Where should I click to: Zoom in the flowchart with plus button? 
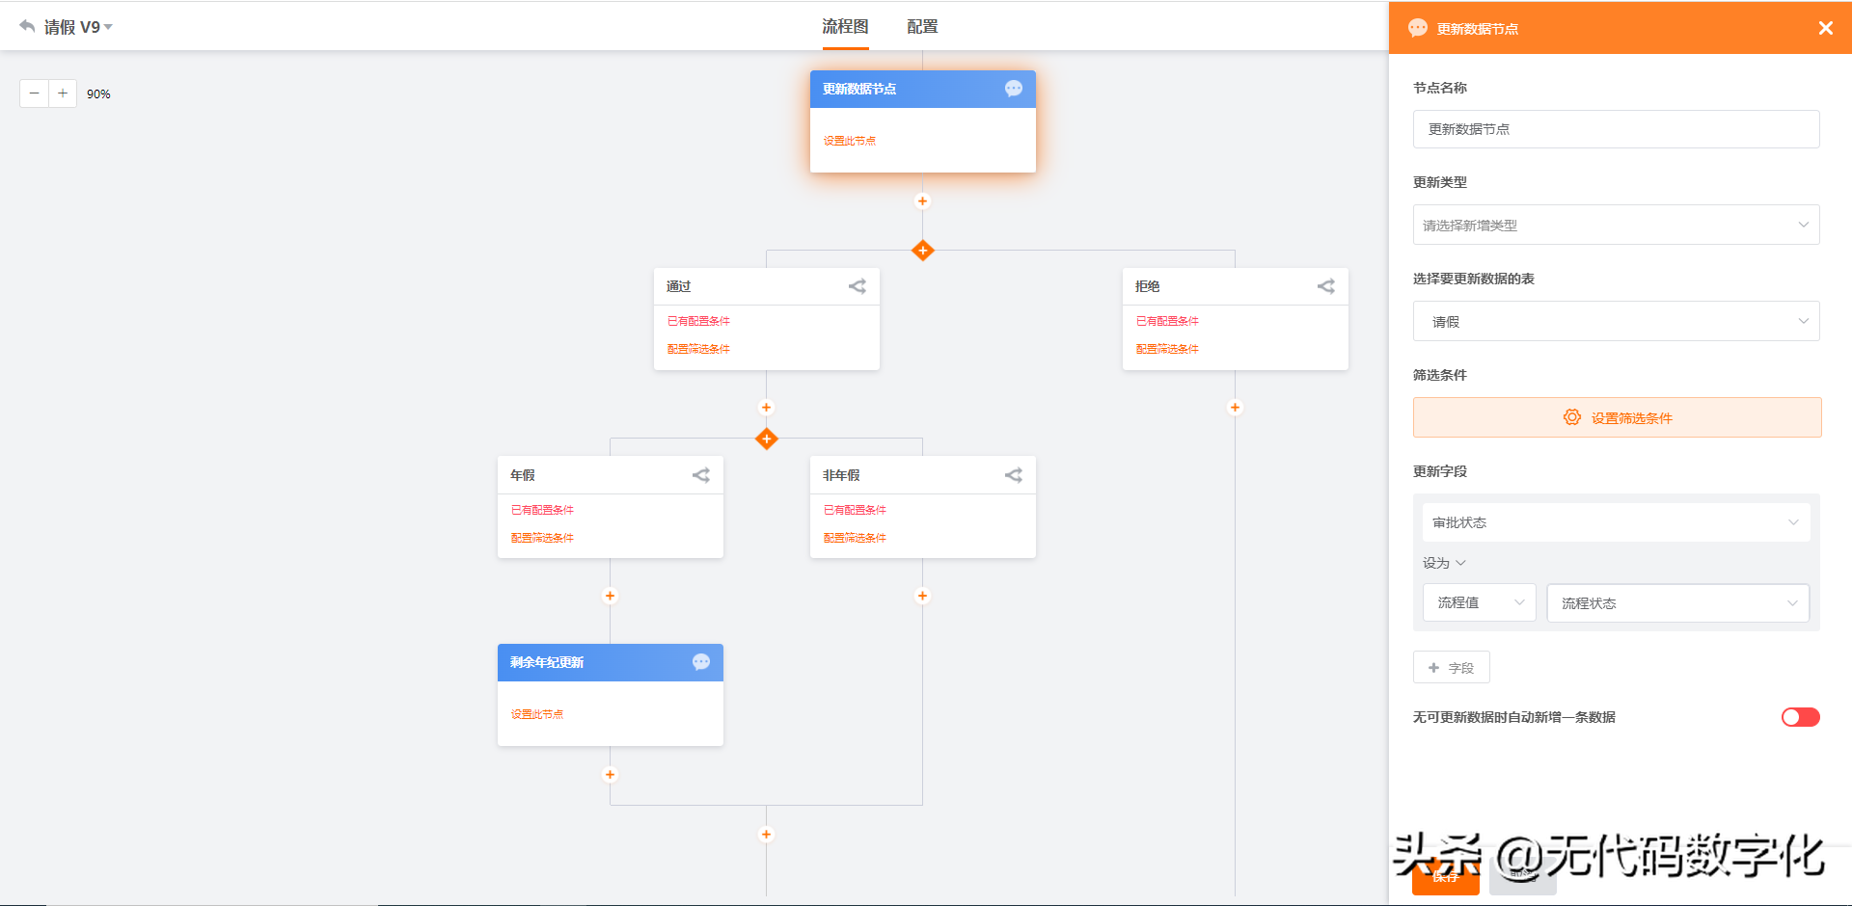[x=63, y=93]
